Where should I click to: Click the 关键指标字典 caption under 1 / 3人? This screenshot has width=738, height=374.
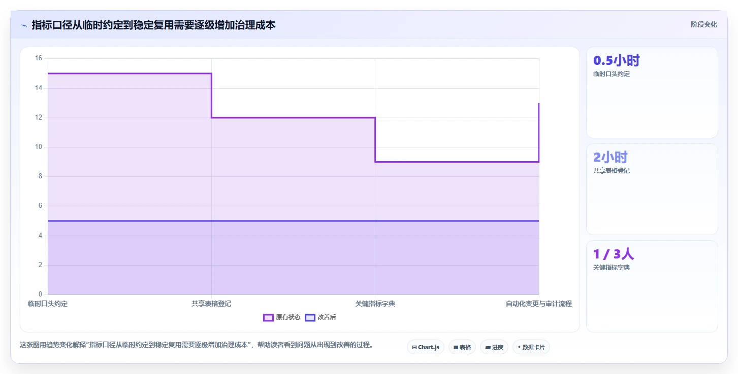(x=612, y=268)
